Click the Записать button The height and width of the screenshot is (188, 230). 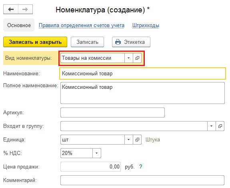pos(88,42)
